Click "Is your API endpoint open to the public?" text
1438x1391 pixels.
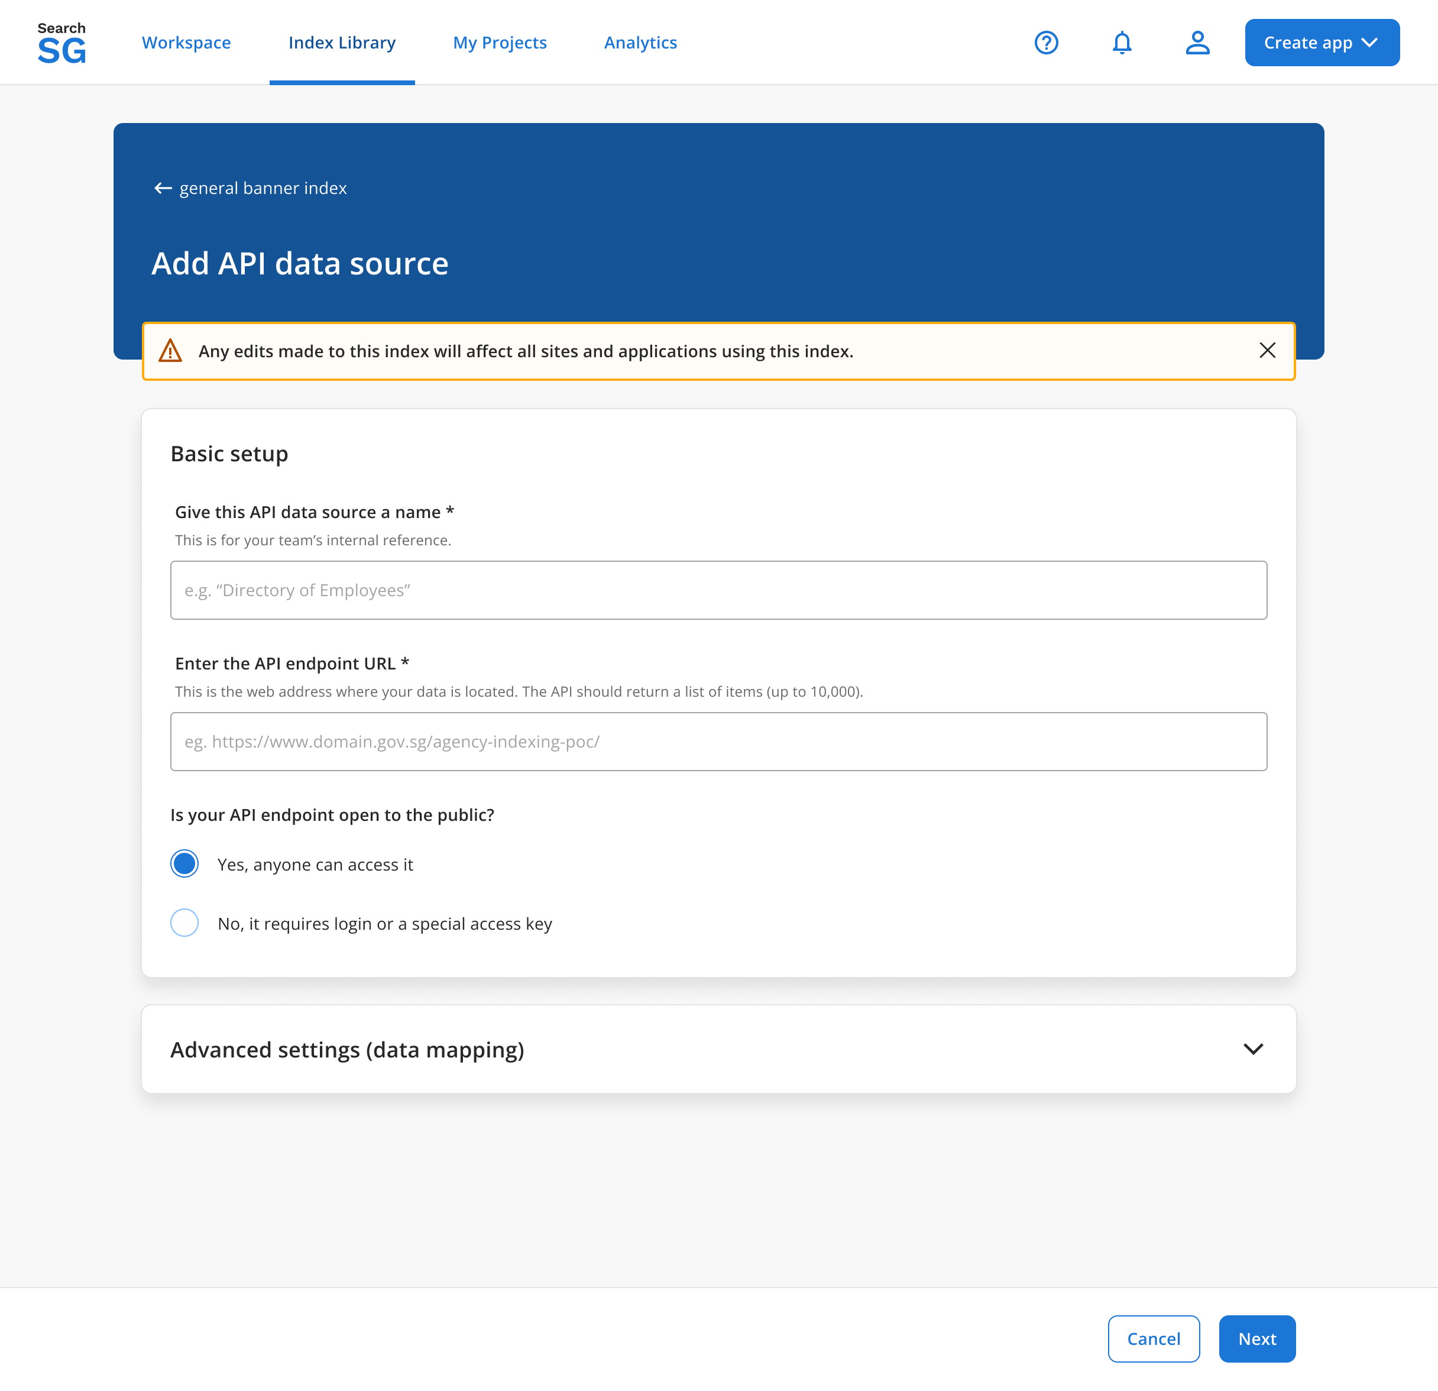pos(332,815)
